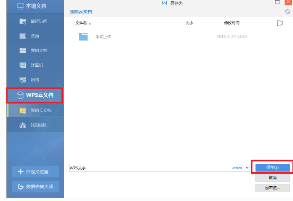Screen dimensions: 293x201
Task: Click the 自定义位置 add location button
Action: tap(35, 171)
